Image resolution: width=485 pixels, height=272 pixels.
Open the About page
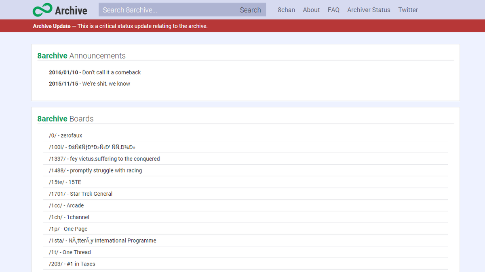tap(311, 10)
